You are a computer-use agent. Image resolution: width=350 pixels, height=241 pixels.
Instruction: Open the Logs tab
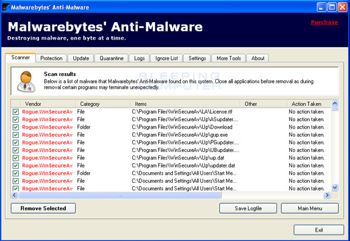click(x=139, y=58)
